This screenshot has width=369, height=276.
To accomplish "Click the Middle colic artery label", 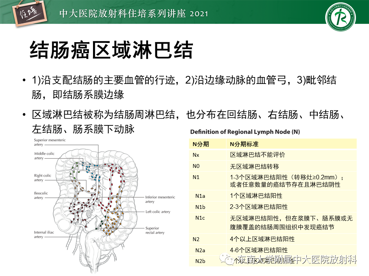I will 44,156.
